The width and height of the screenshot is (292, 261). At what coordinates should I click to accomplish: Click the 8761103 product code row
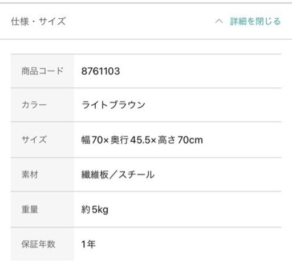(146, 71)
